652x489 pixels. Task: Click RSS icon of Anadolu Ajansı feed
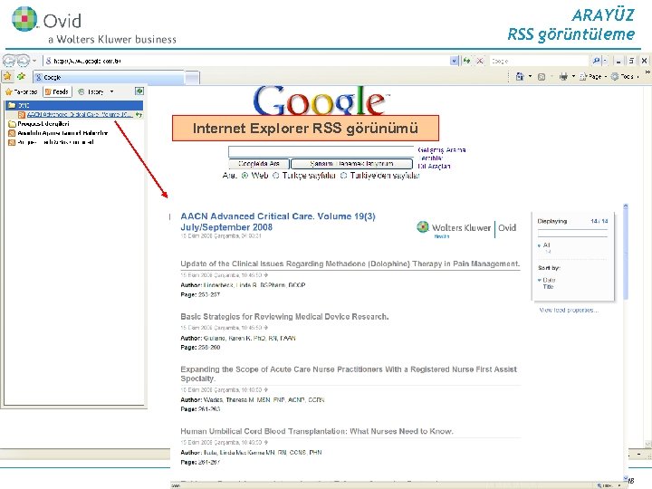12,133
